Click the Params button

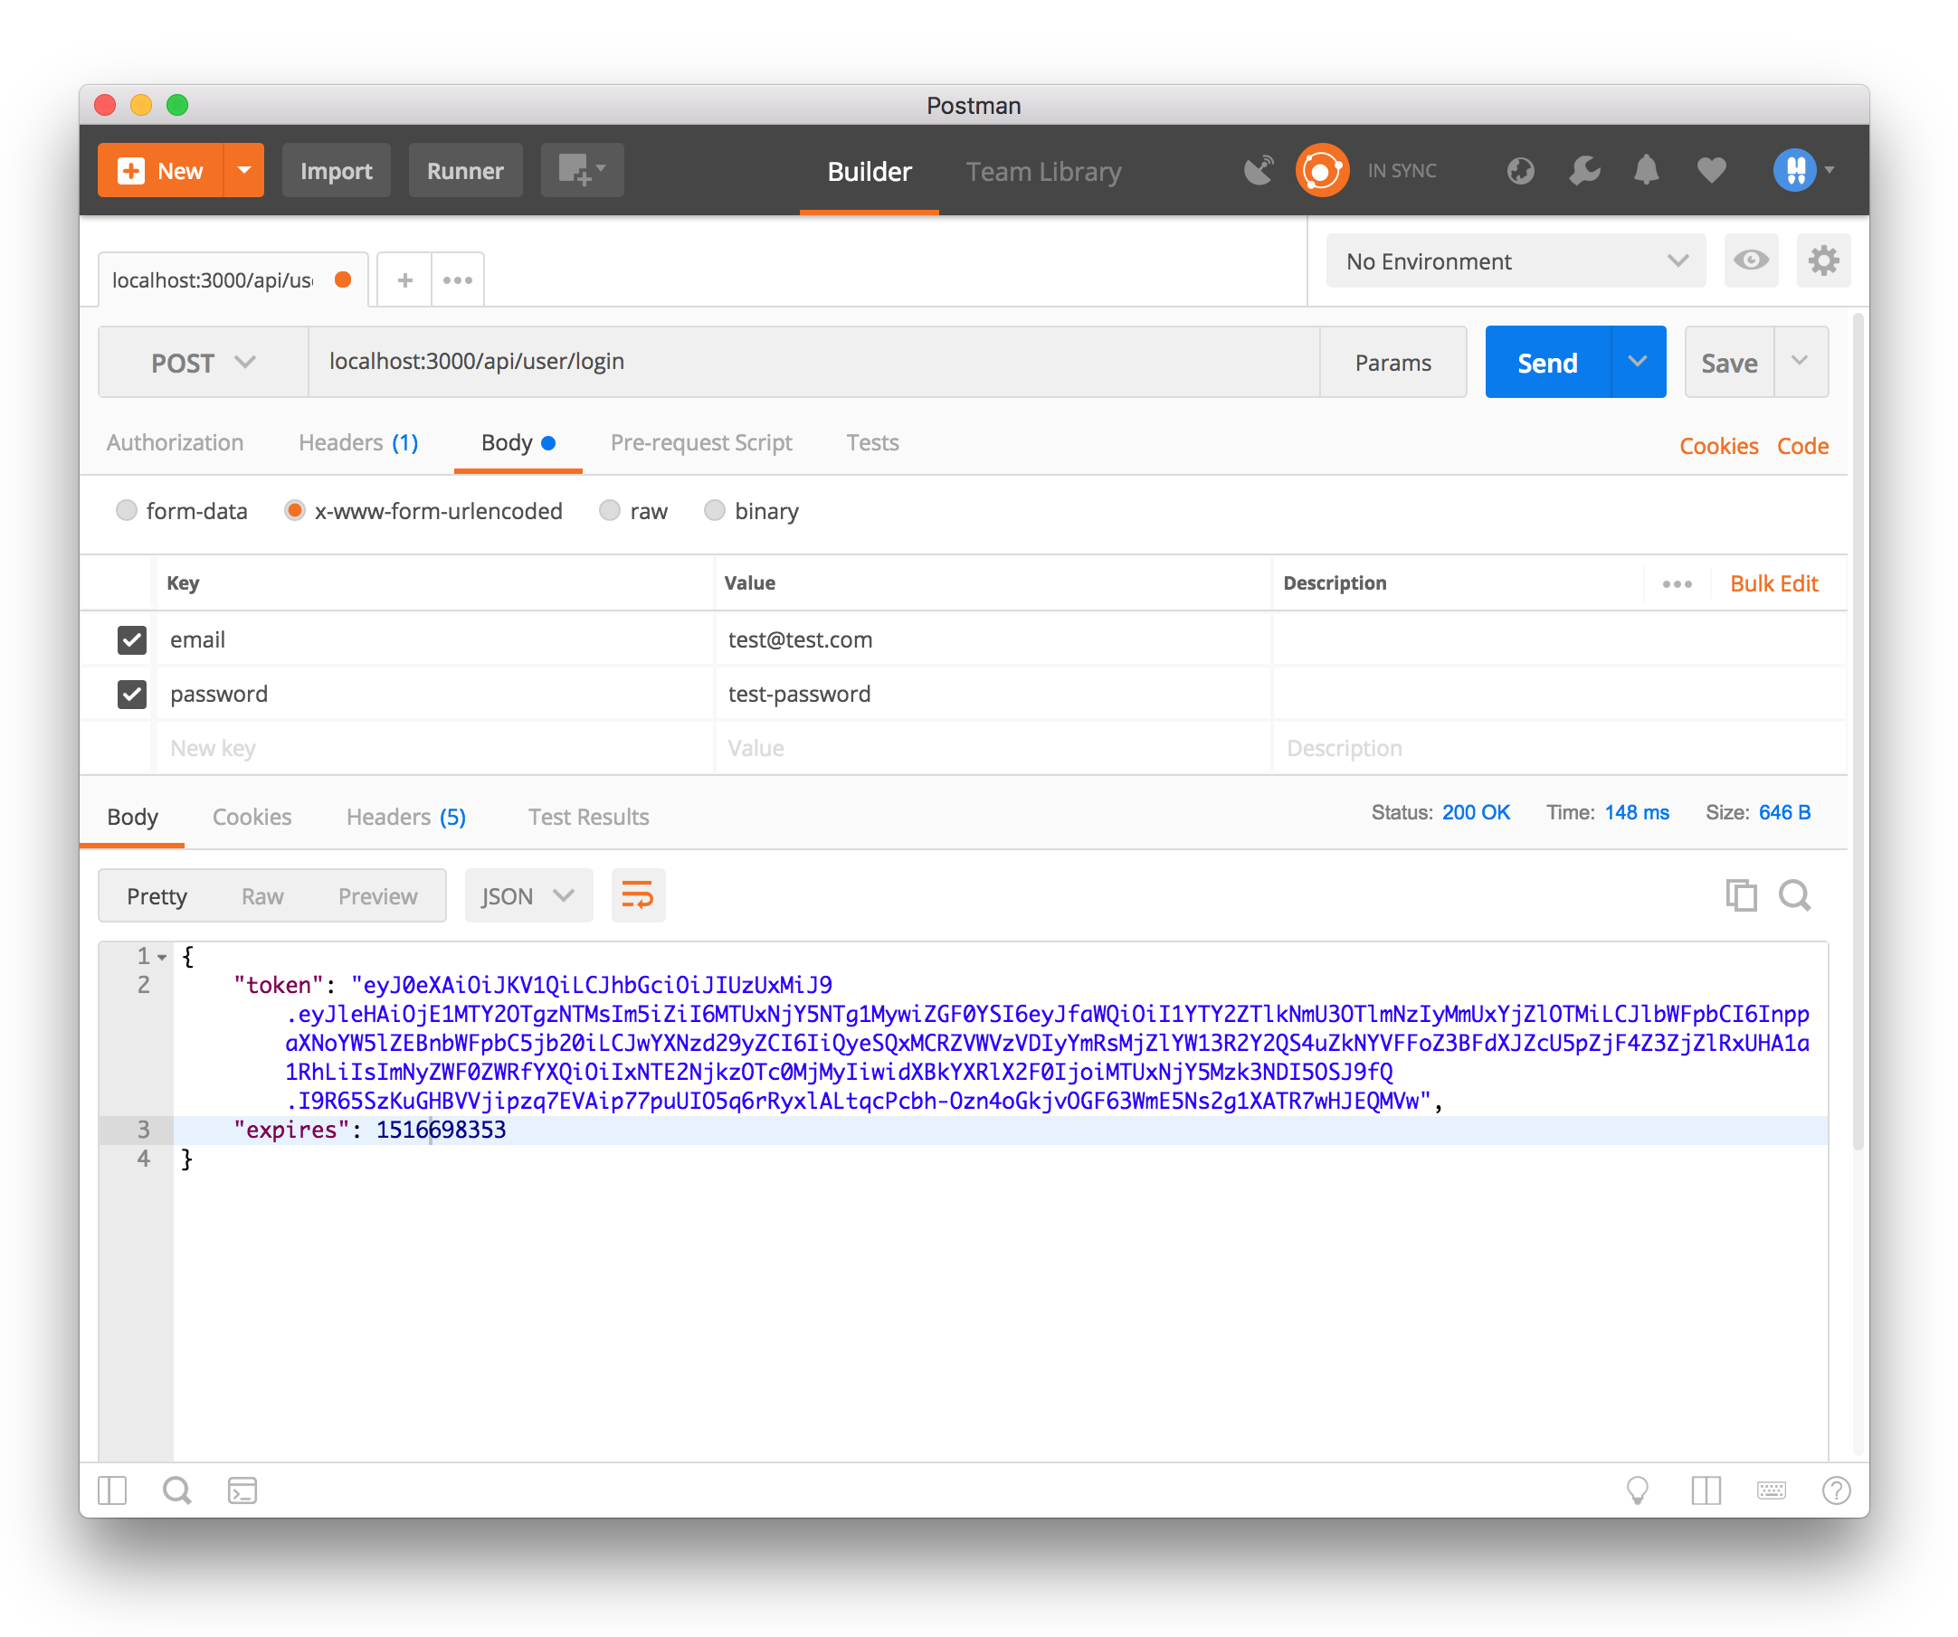coord(1393,362)
